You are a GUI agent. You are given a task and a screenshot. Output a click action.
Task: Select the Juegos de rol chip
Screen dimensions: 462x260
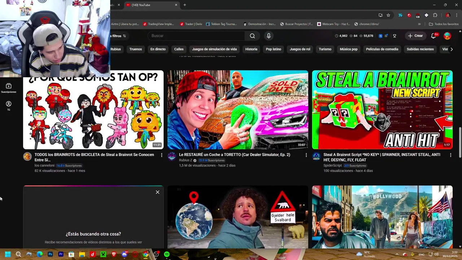coord(300,49)
